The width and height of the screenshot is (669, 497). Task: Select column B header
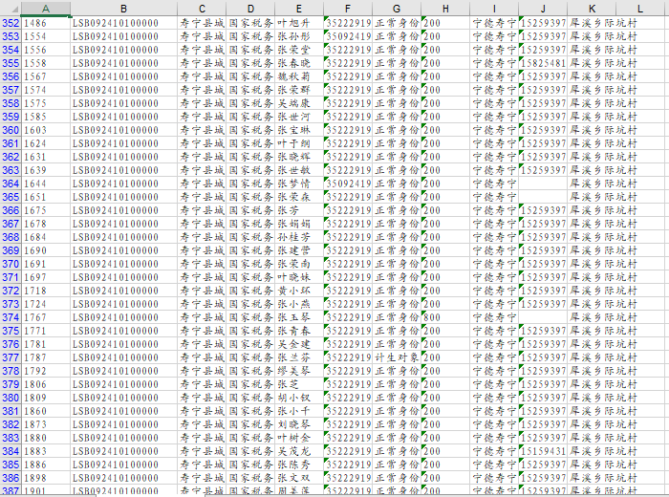click(123, 9)
